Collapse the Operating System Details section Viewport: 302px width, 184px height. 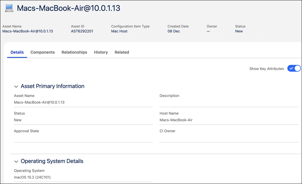point(16,161)
